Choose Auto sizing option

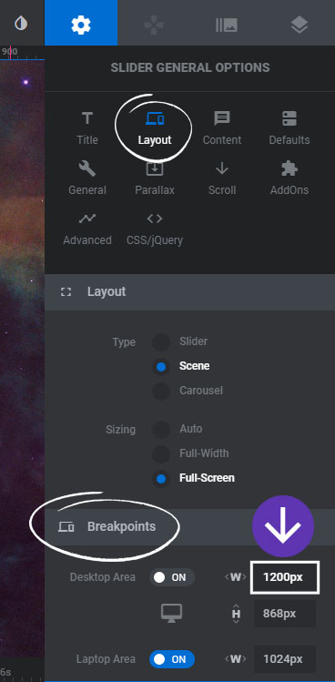161,429
